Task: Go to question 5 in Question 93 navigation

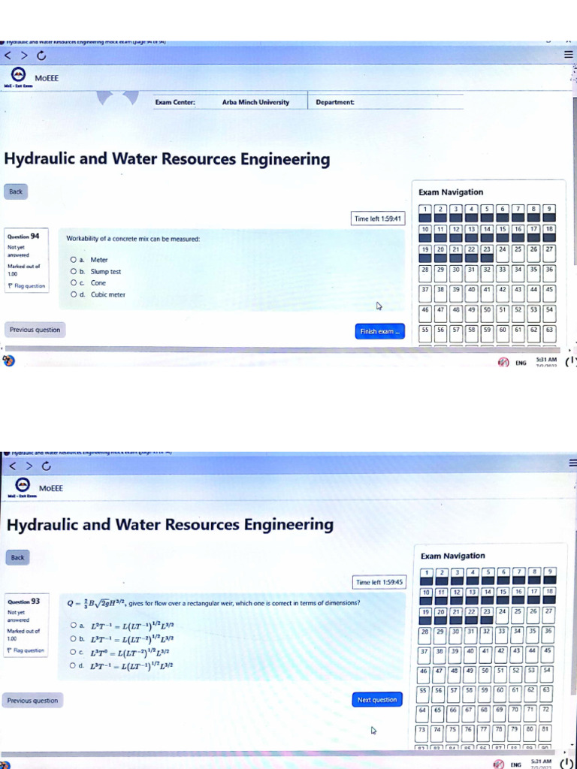Action: [488, 576]
